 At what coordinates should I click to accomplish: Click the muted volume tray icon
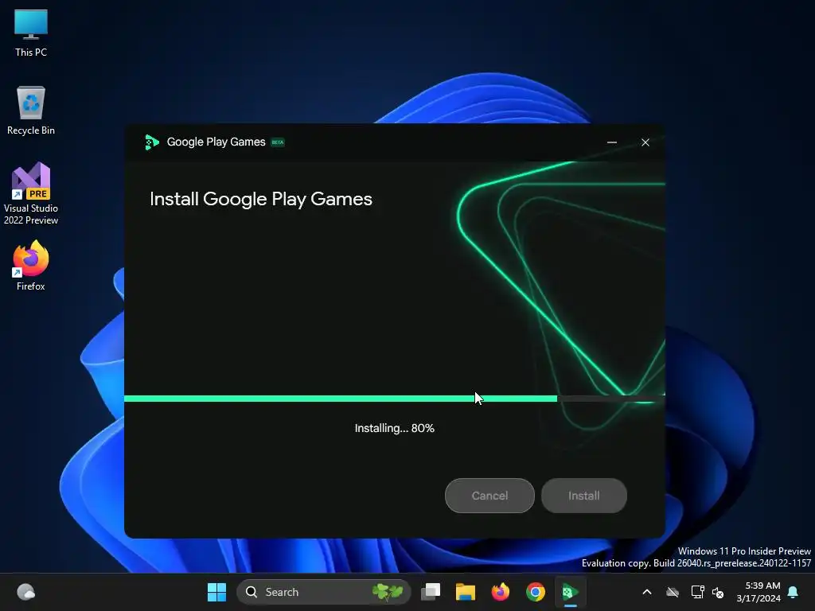point(718,592)
